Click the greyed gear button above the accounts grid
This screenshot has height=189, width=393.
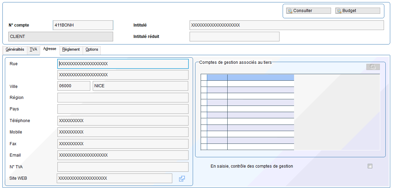click(373, 67)
